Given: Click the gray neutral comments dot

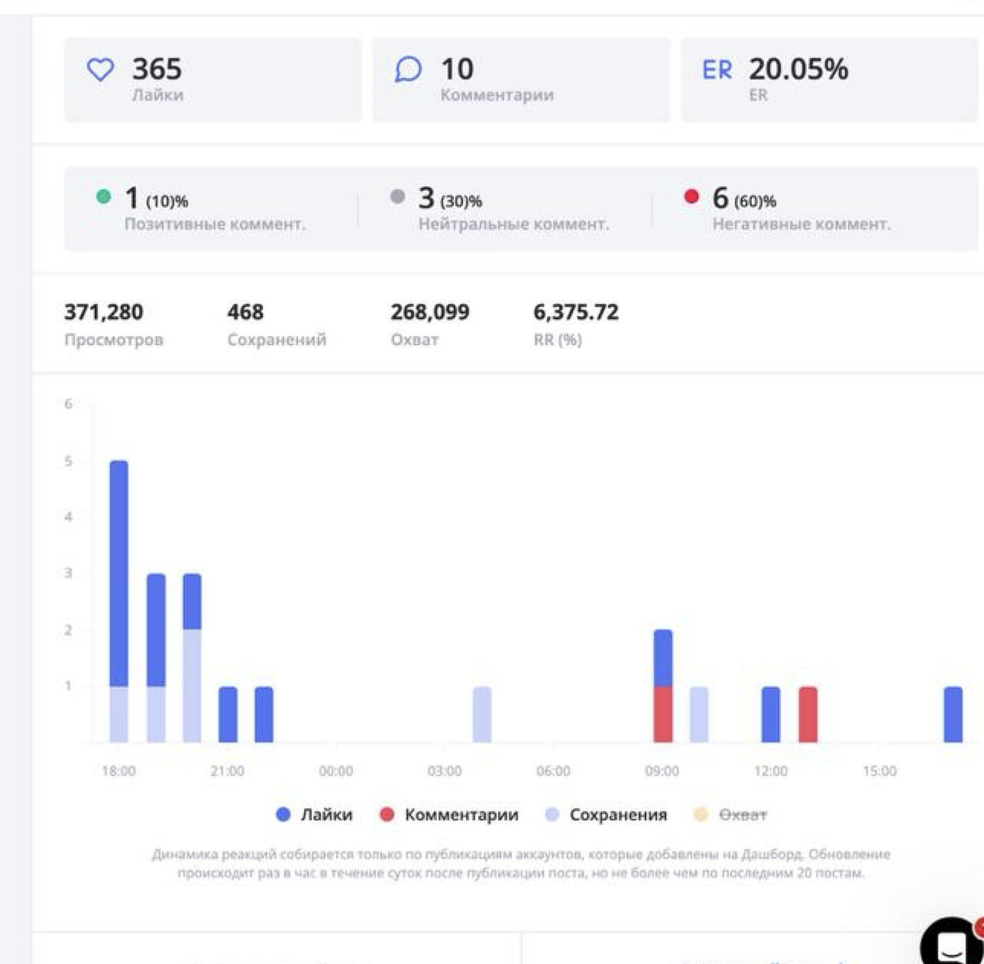Looking at the screenshot, I should [x=397, y=197].
